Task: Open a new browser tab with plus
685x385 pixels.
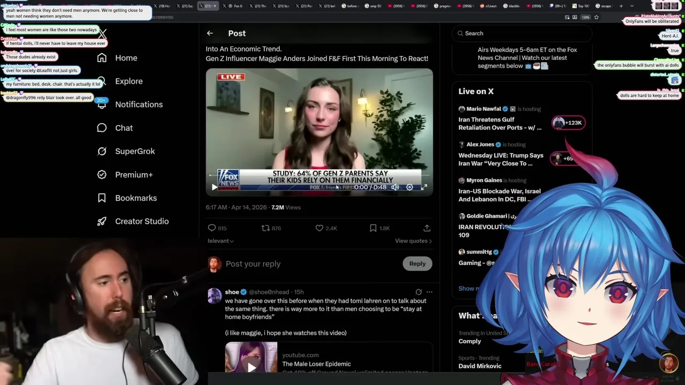Action: click(621, 6)
